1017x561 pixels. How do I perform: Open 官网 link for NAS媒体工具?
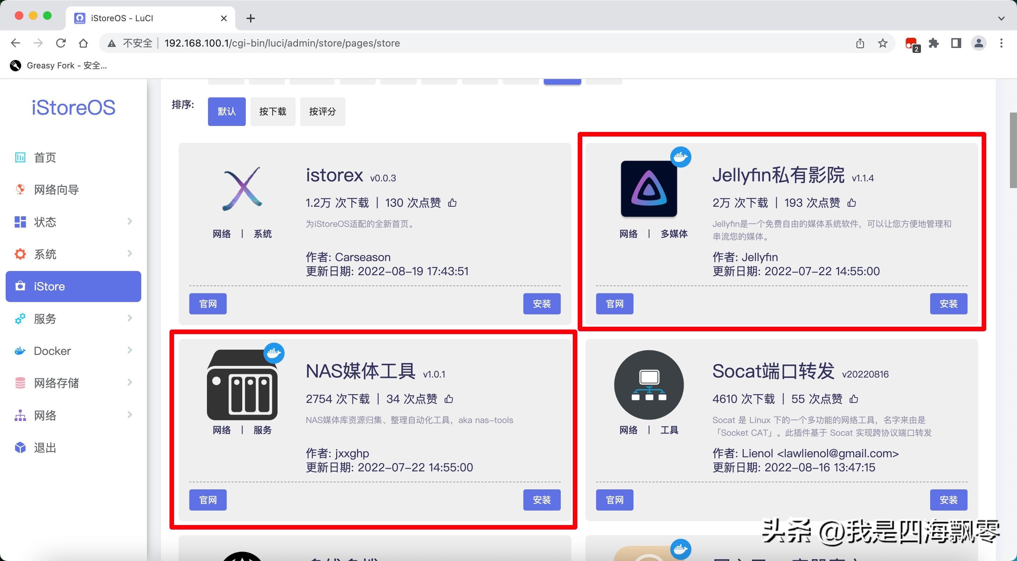208,500
